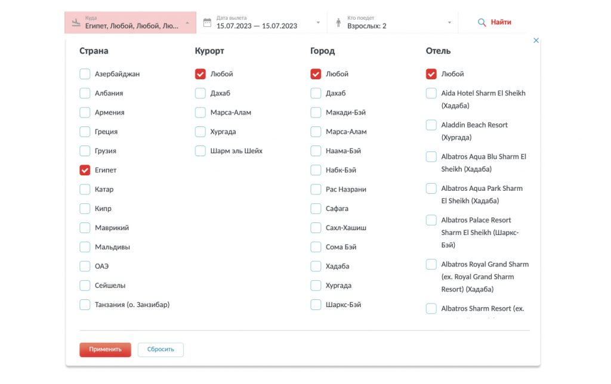611x384 pixels.
Task: Reset filters with Сбросить button
Action: [x=161, y=349]
